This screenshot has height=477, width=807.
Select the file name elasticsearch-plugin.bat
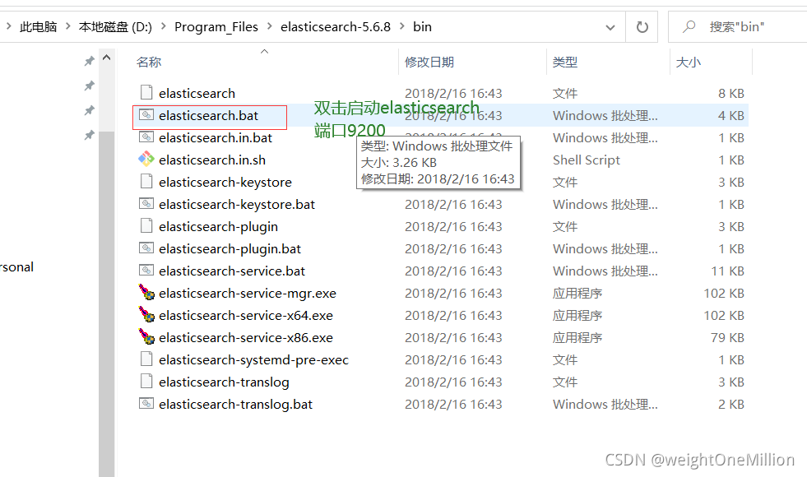pos(230,248)
